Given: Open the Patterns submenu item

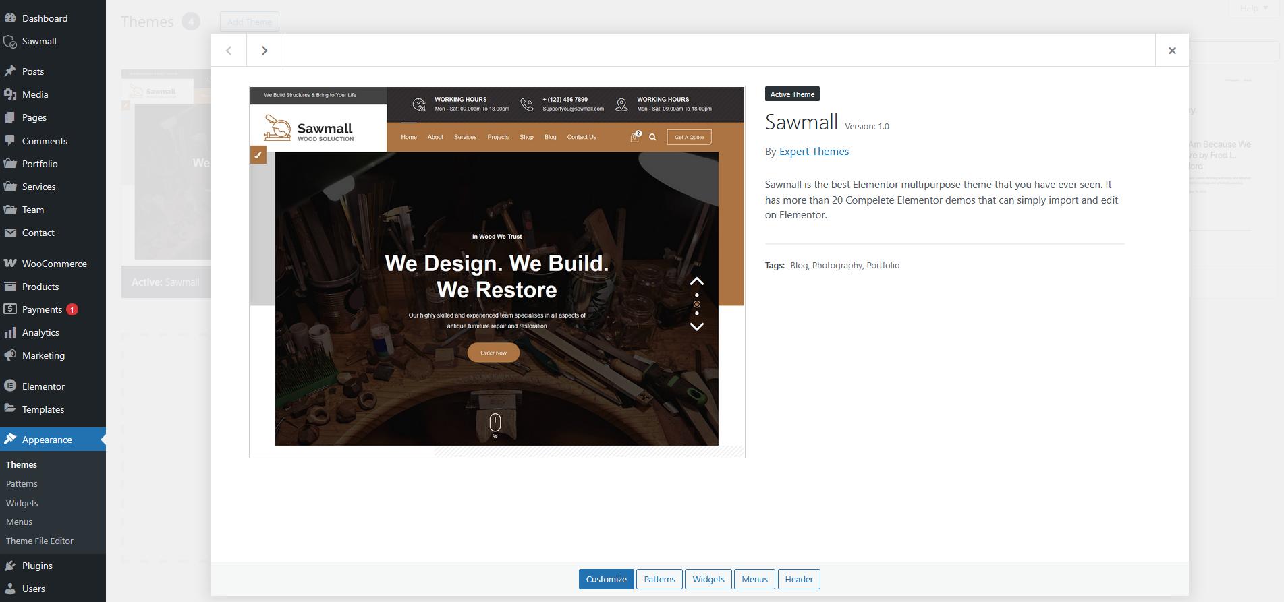Looking at the screenshot, I should point(22,483).
